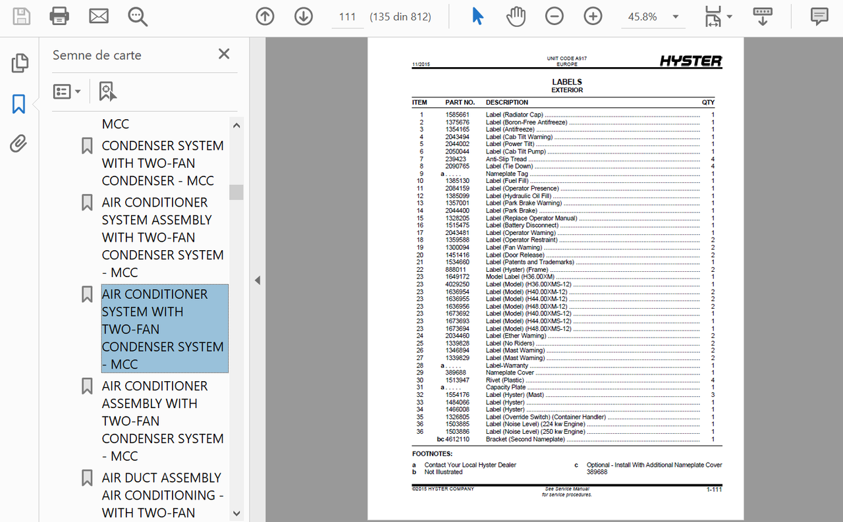Activate the selection arrow tool
The width and height of the screenshot is (843, 522).
[477, 16]
